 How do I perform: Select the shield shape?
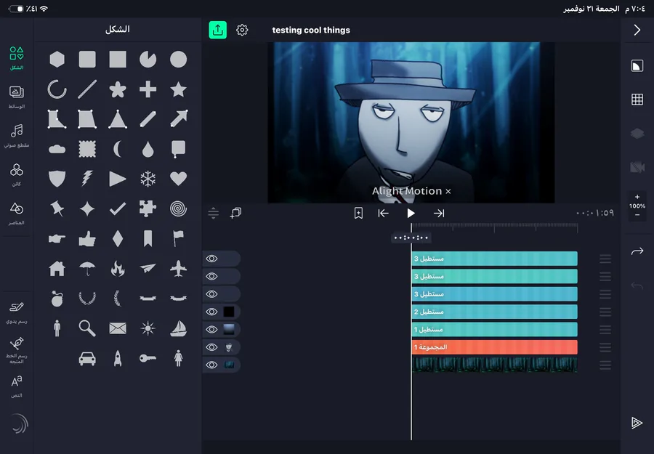(57, 179)
